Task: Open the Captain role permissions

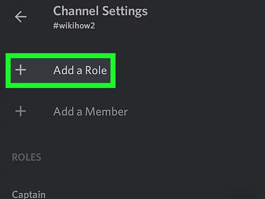Action: (29, 194)
